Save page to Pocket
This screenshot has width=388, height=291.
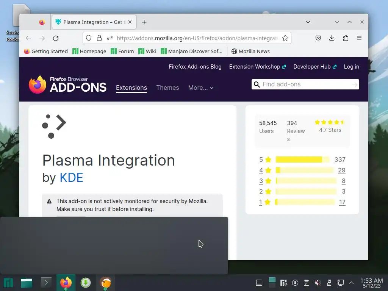pos(318,38)
